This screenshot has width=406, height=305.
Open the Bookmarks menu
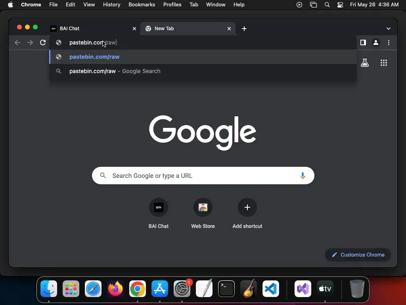click(142, 5)
